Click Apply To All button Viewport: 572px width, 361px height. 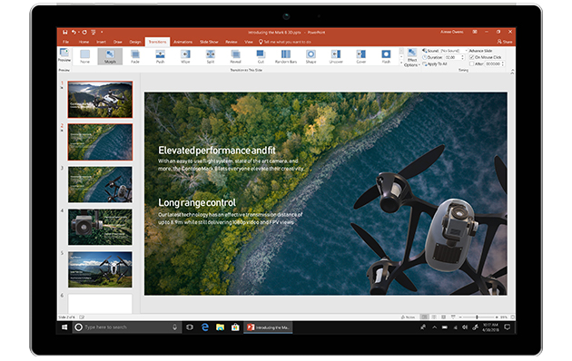[435, 63]
